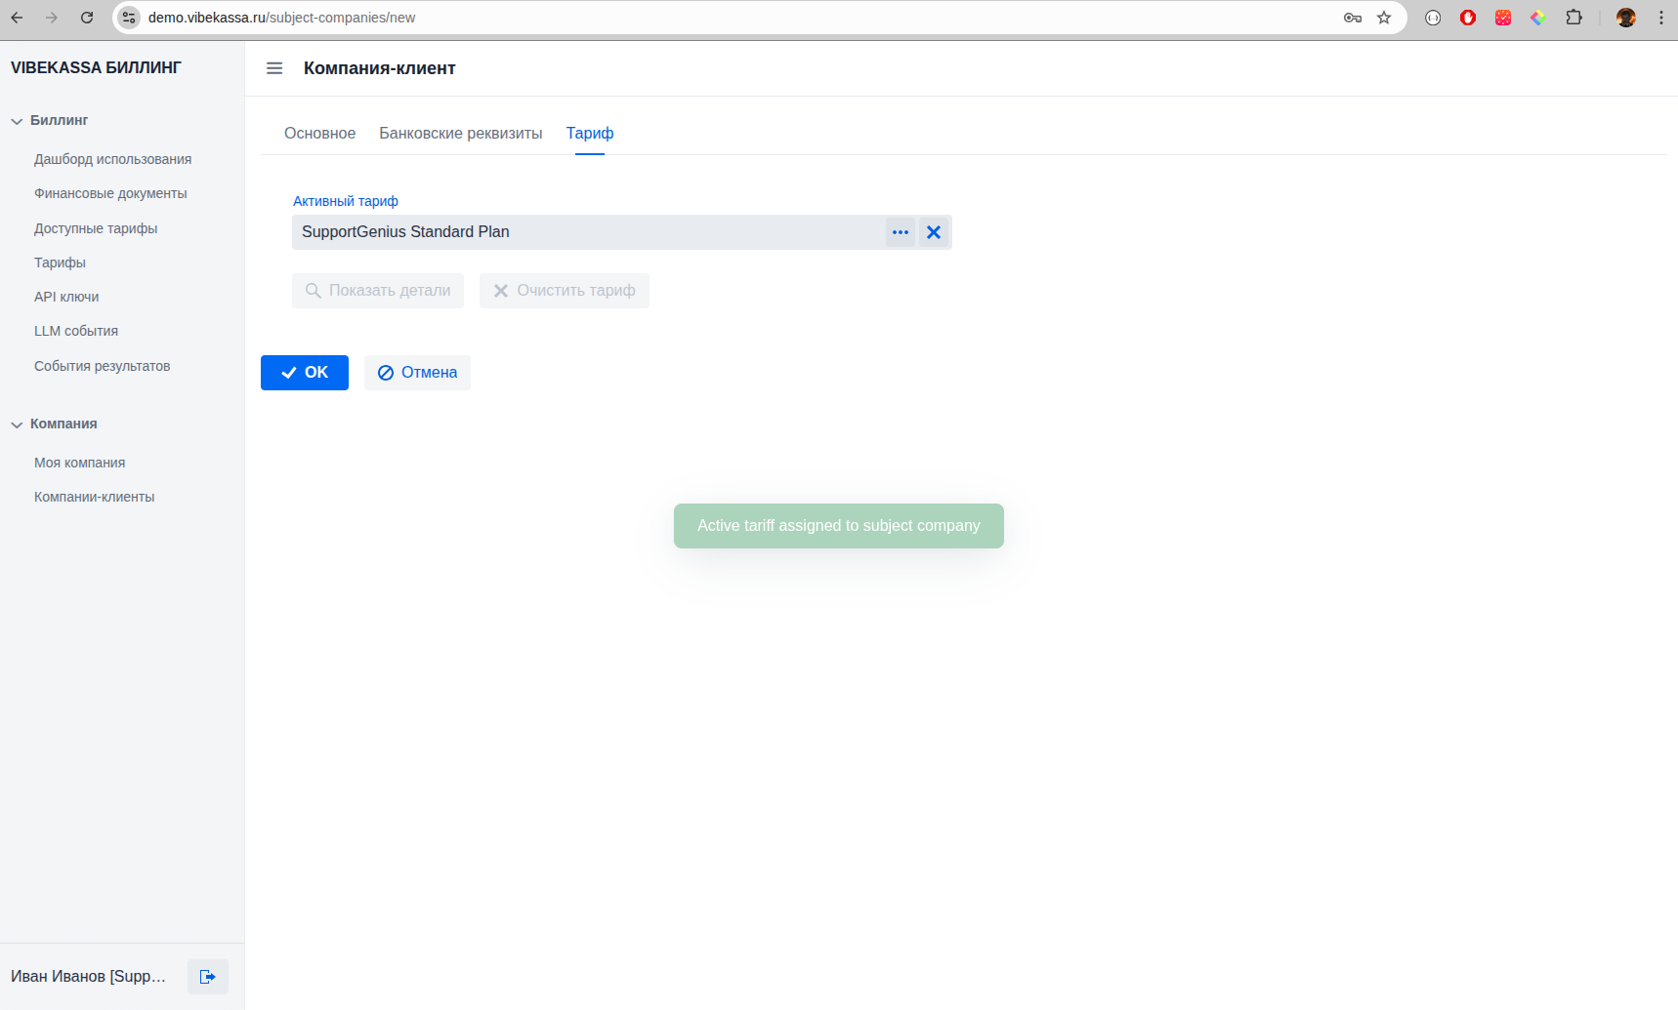Viewport: 1678px width, 1010px height.
Task: Clear the tariff field with the X icon
Action: tap(934, 232)
